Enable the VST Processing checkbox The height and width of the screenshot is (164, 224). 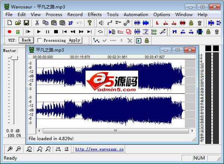click(40, 40)
